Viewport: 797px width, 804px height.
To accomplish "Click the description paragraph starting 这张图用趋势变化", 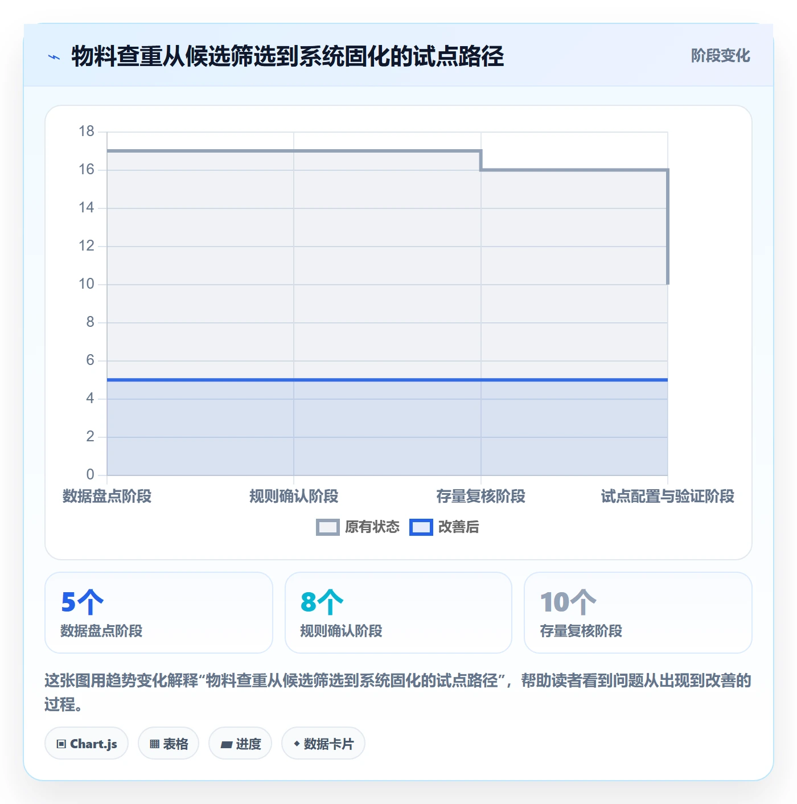I will click(398, 692).
